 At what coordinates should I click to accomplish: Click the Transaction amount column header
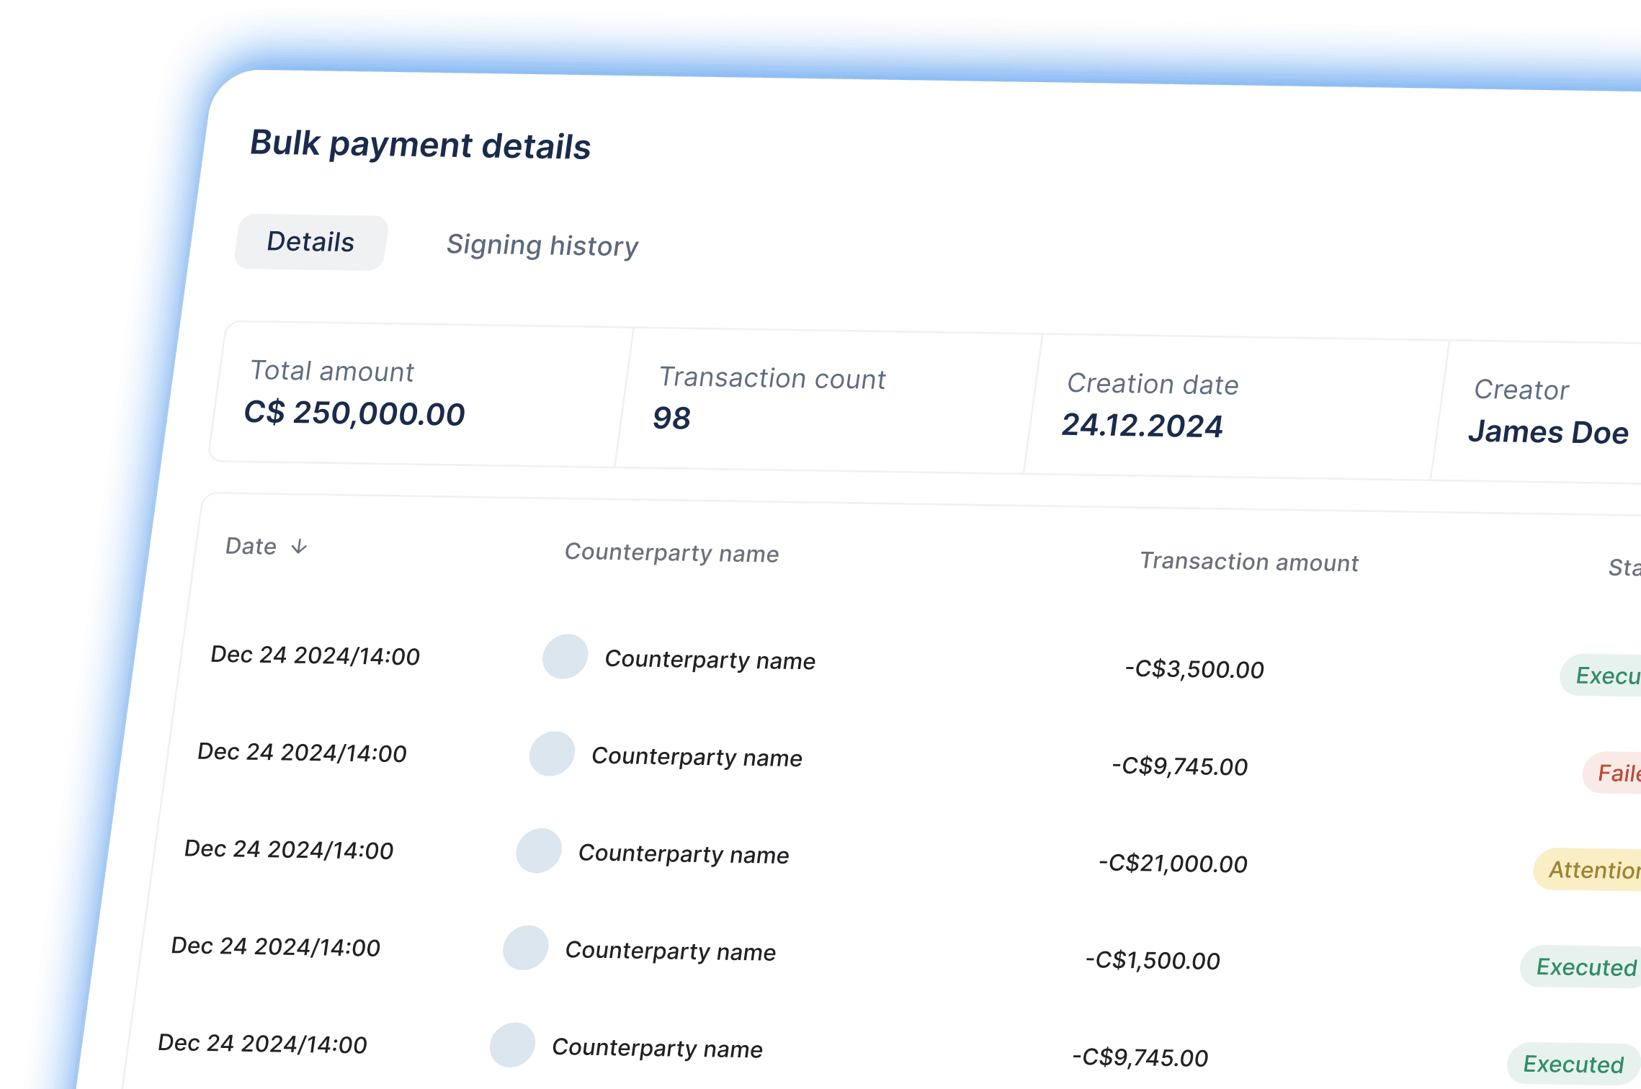pyautogui.click(x=1249, y=562)
